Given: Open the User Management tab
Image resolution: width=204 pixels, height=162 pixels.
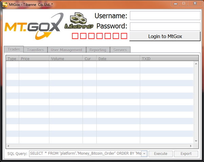Looking at the screenshot, I should 67,50.
